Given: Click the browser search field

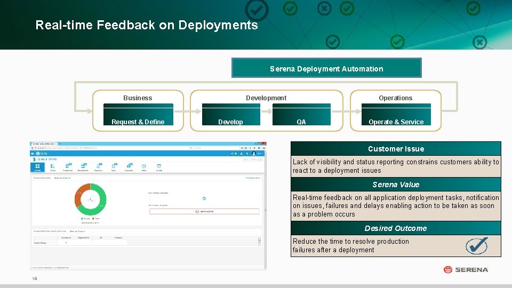Looking at the screenshot, I should [217, 148].
